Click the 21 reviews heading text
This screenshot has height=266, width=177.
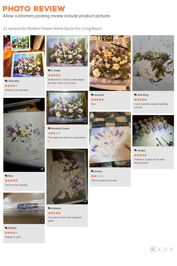[x=53, y=29]
